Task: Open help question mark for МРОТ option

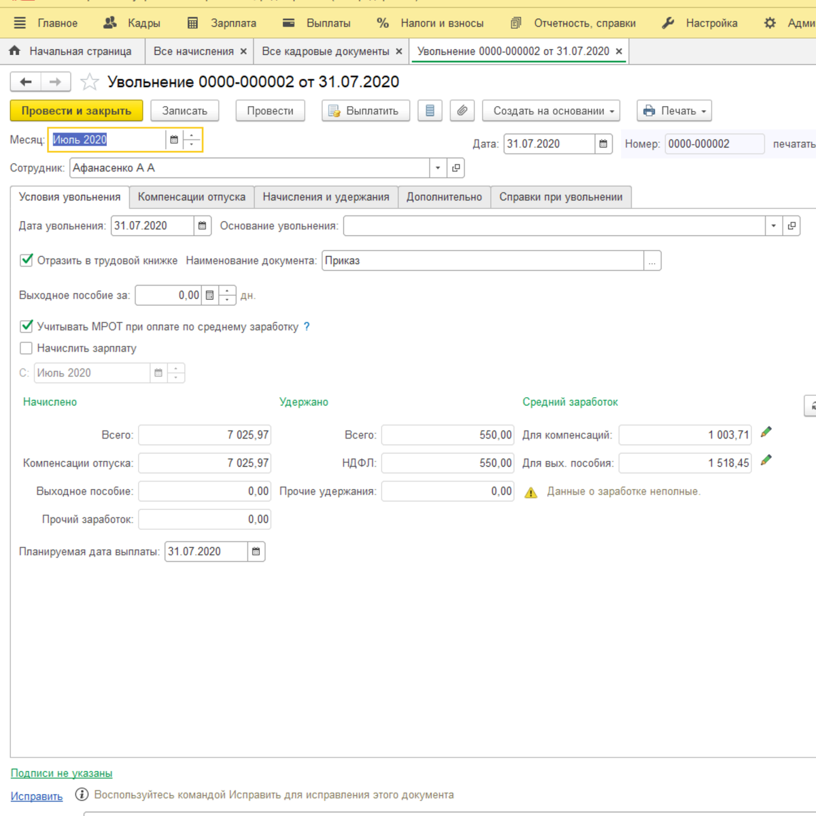Action: tap(307, 326)
